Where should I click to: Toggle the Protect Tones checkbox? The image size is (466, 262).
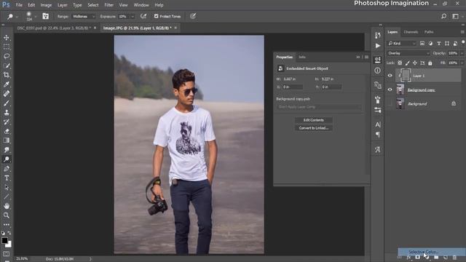tap(156, 16)
